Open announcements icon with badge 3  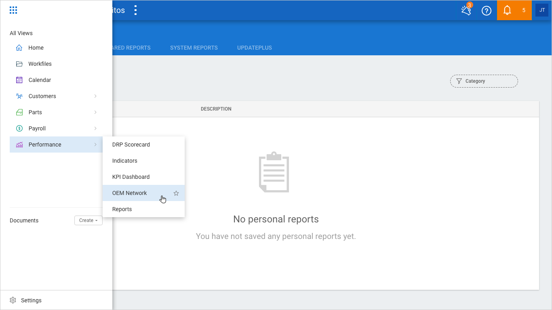tap(466, 10)
